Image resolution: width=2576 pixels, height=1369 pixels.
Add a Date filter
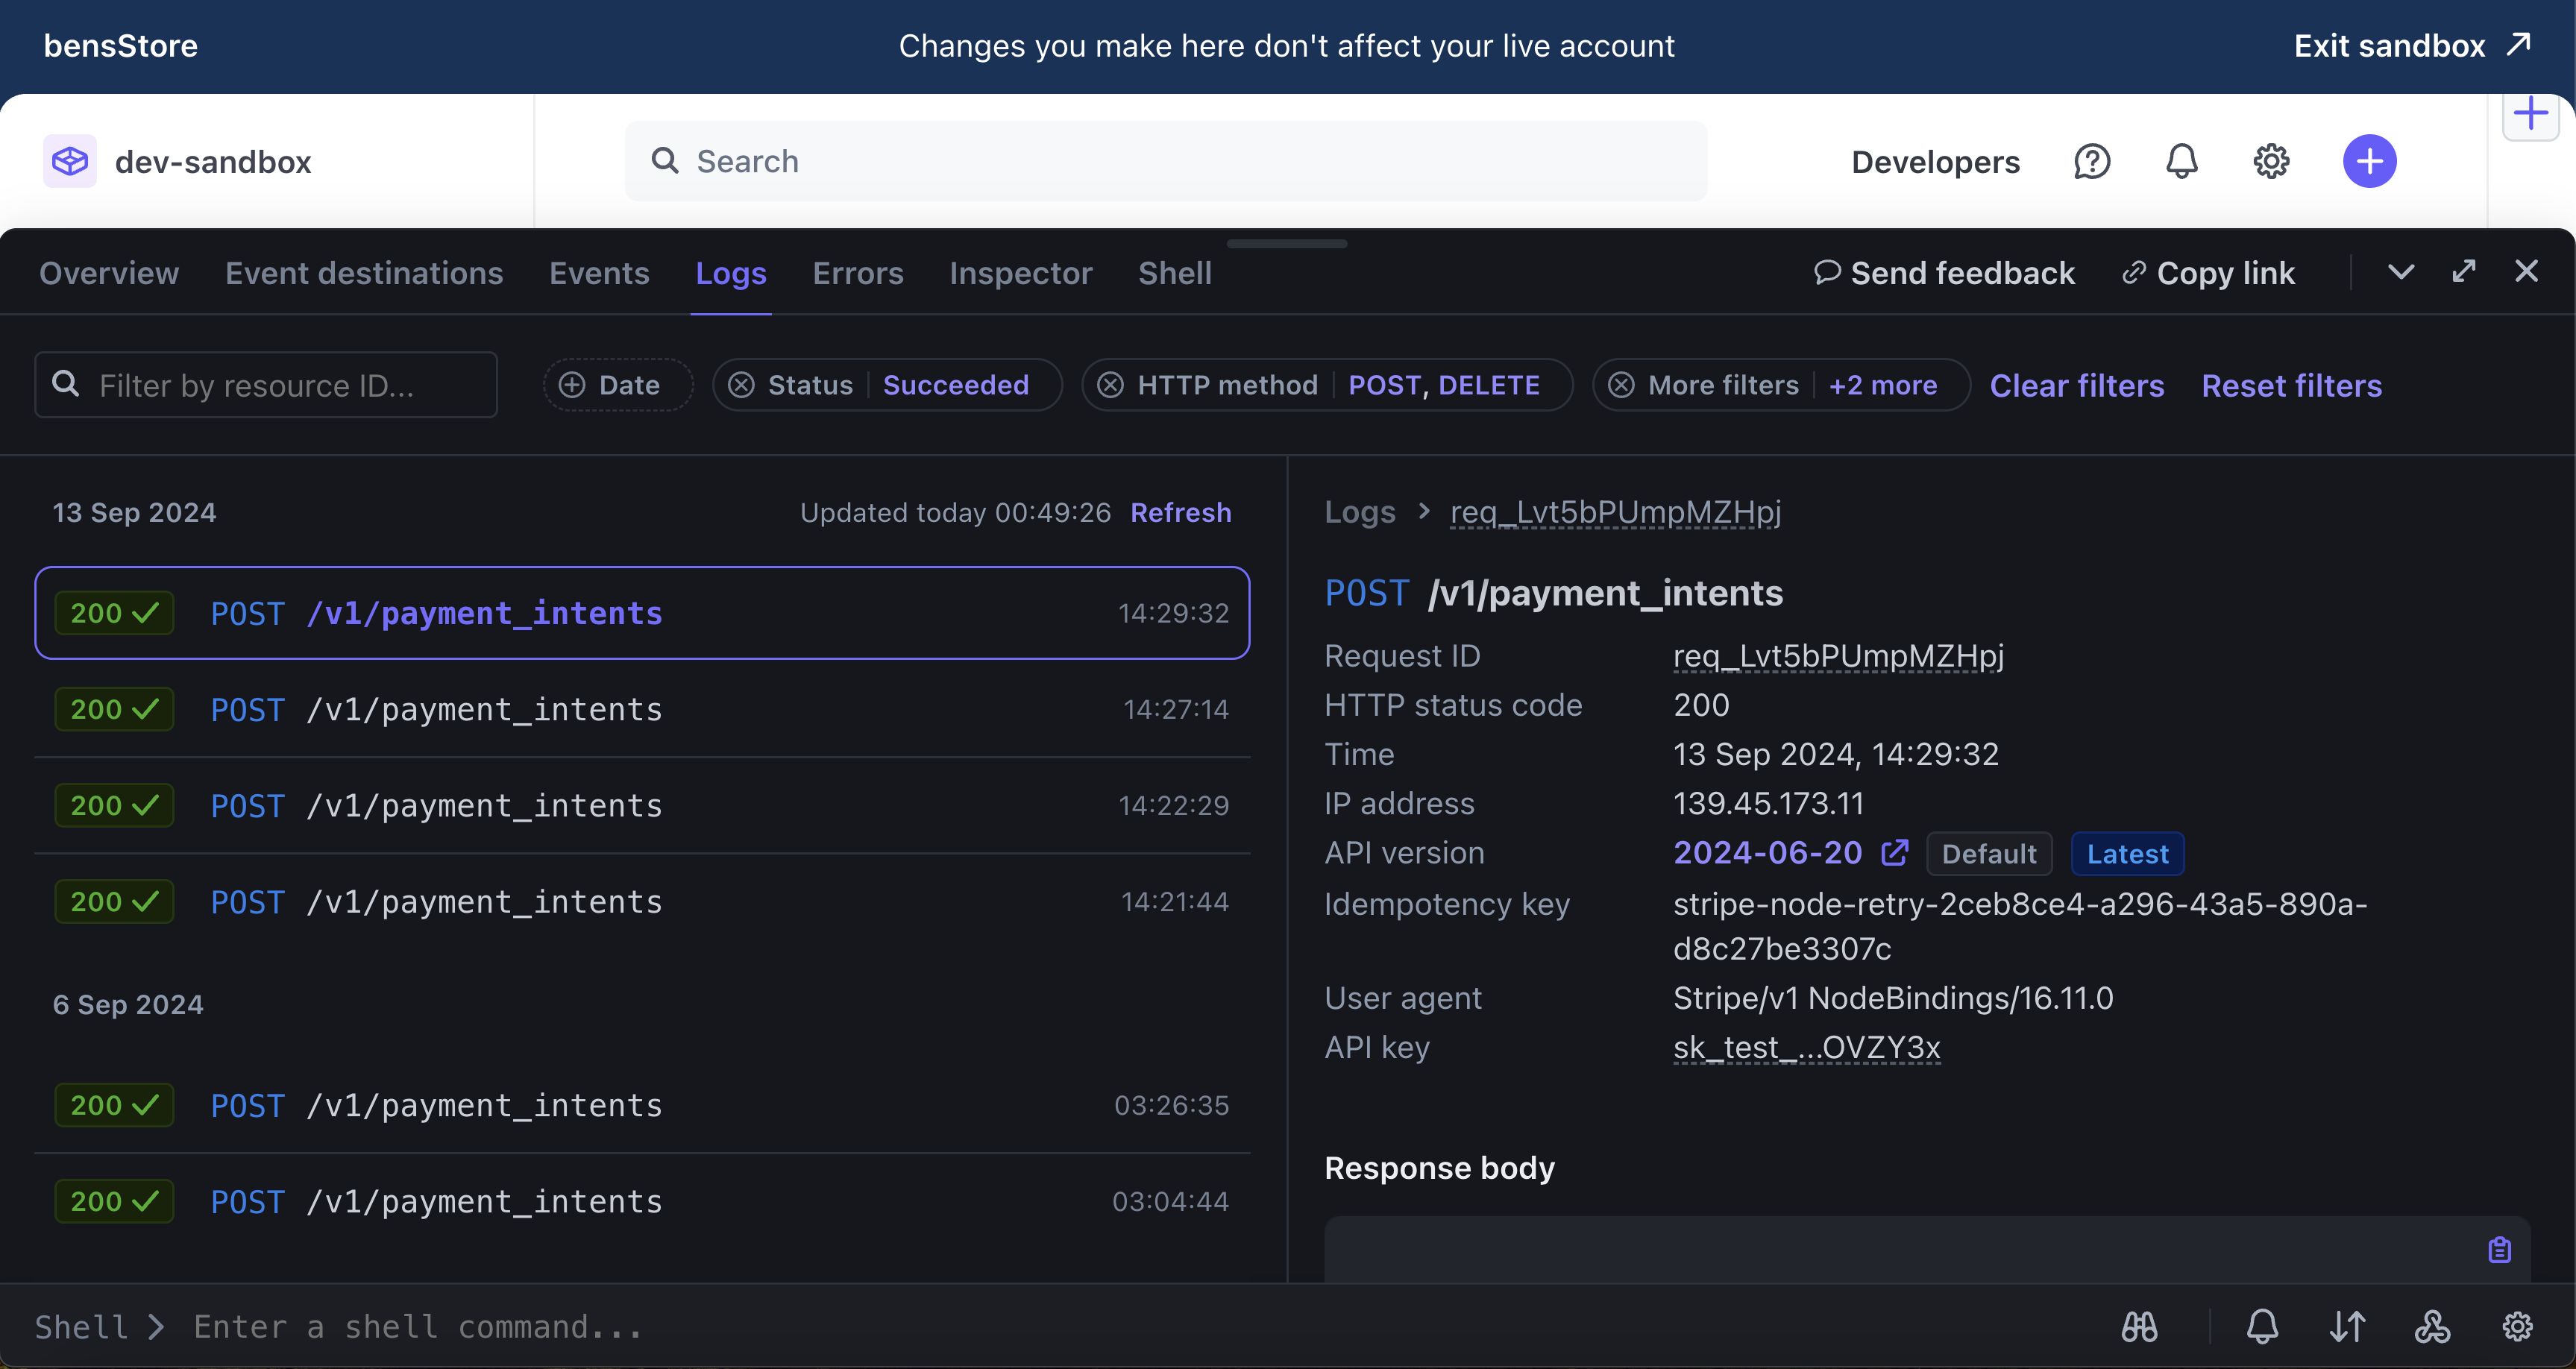pos(617,385)
